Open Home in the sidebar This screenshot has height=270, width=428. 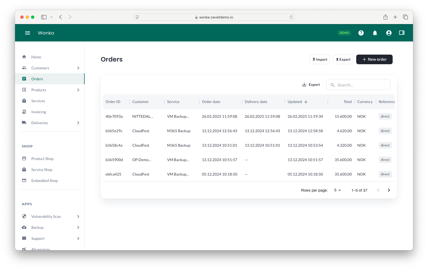click(x=50, y=57)
